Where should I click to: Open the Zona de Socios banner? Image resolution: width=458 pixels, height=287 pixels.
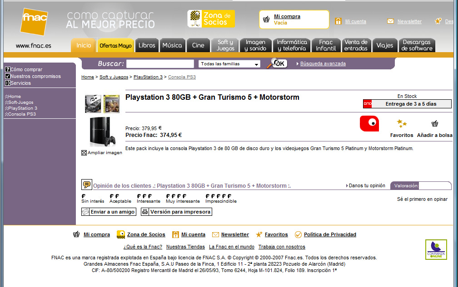coord(211,19)
